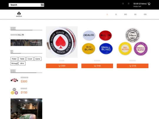Click the Go search button
This screenshot has width=159, height=119.
[x=42, y=5]
